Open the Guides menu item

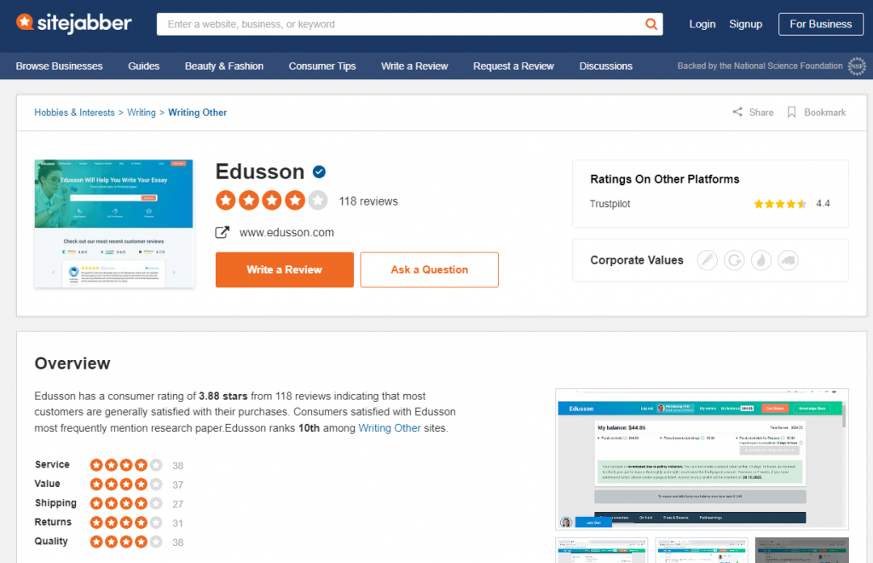tap(143, 66)
